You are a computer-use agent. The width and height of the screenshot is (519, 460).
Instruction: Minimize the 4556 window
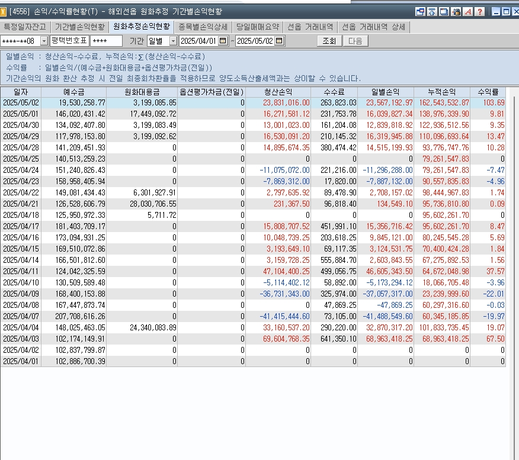tap(496, 12)
